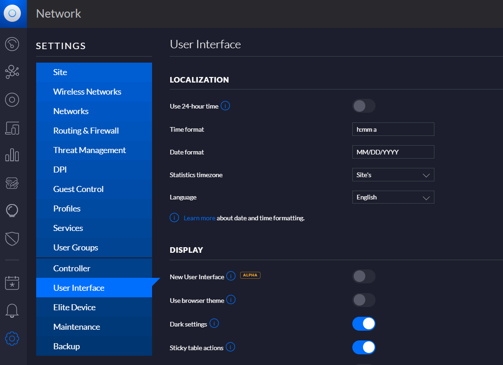This screenshot has width=503, height=365.
Task: Open the Statistics bar chart icon
Action: [x=12, y=155]
